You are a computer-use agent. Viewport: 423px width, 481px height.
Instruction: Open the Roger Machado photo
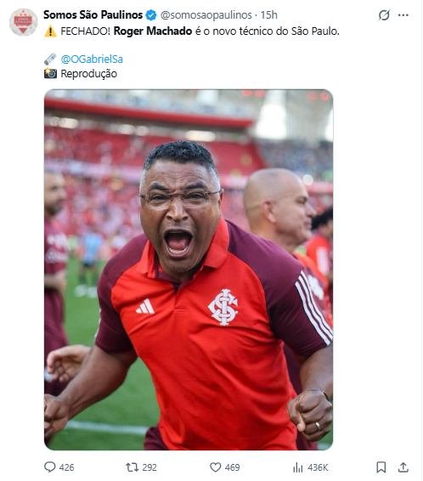189,269
